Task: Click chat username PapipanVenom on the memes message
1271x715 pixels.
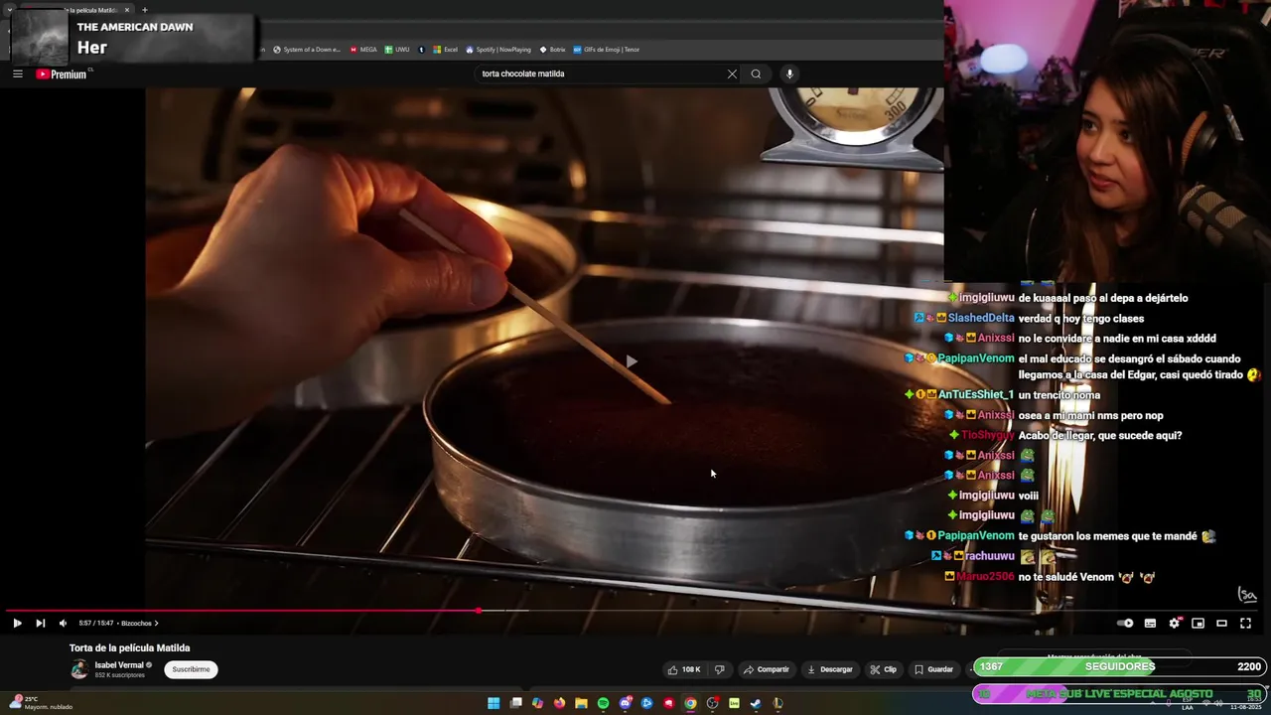Action: coord(976,536)
